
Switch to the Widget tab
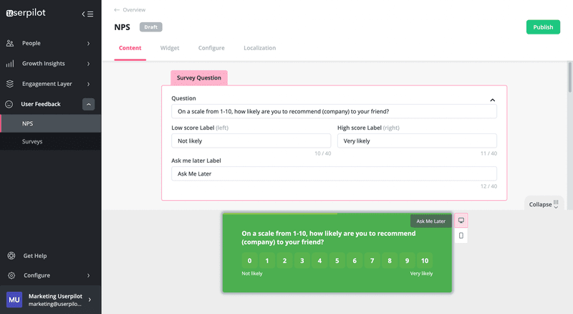[x=170, y=48]
